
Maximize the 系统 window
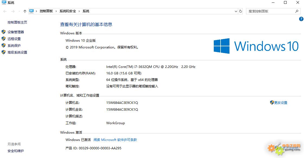pos(285,2)
